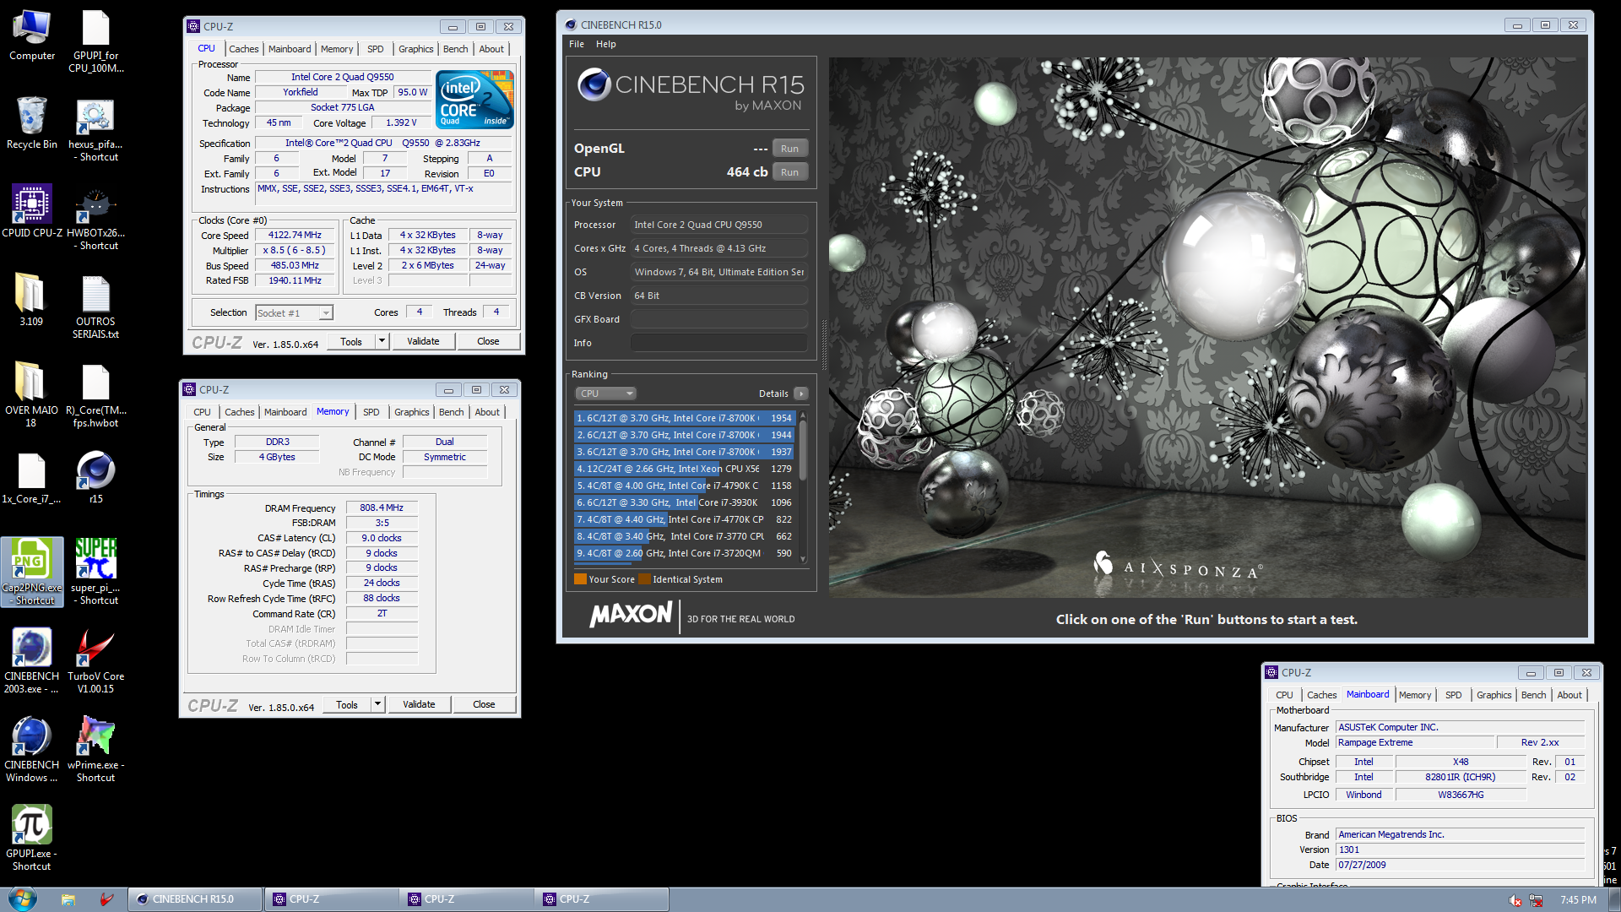Select the super_pi Shortcut icon

click(96, 572)
